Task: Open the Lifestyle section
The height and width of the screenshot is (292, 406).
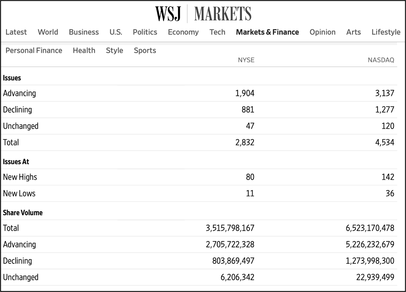Action: [x=386, y=32]
